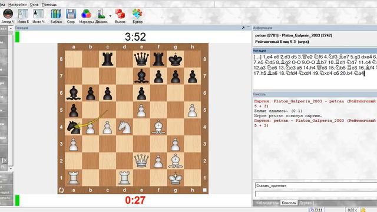Click the 0,02 с latency value in status bar
Viewport: 377px width, 212px height.
(x=352, y=210)
